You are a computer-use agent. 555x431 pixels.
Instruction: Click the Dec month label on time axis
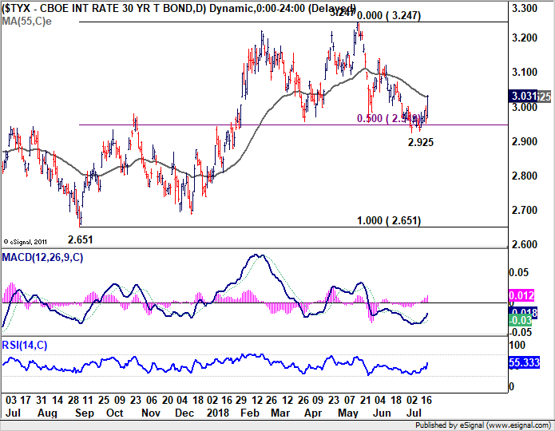coord(184,413)
